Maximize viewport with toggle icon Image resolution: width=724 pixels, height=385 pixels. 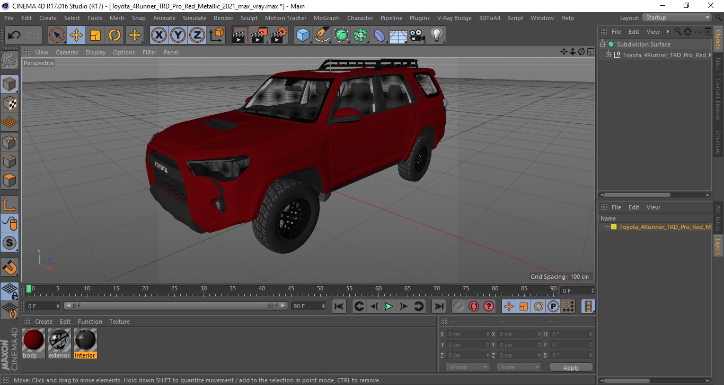pyautogui.click(x=590, y=52)
